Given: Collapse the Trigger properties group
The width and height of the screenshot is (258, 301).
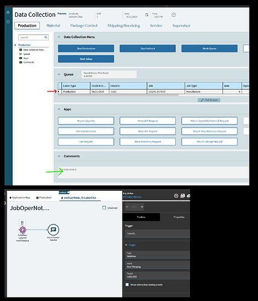Looking at the screenshot, I should pyautogui.click(x=126, y=245).
